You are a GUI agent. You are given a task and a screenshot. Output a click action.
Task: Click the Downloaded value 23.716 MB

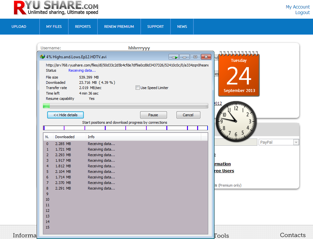(x=97, y=83)
